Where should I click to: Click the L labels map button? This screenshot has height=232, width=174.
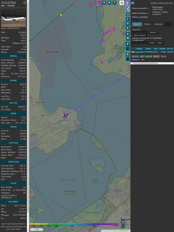[128, 19]
